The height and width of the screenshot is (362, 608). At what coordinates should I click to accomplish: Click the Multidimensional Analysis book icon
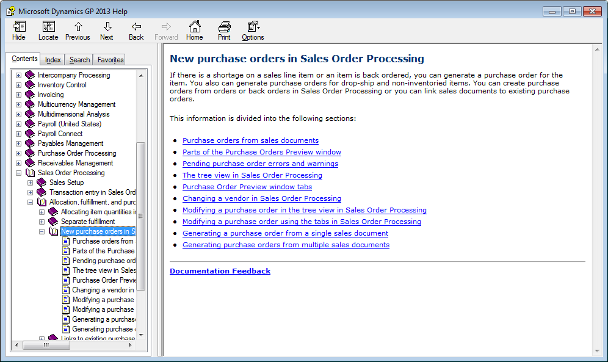coord(30,114)
